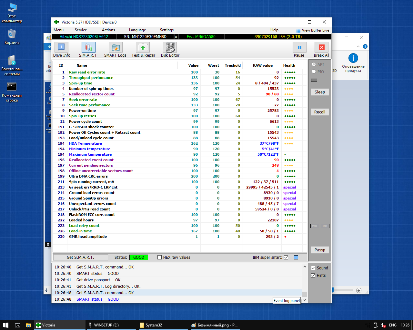Click the Sleep button
The image size is (413, 330).
320,92
